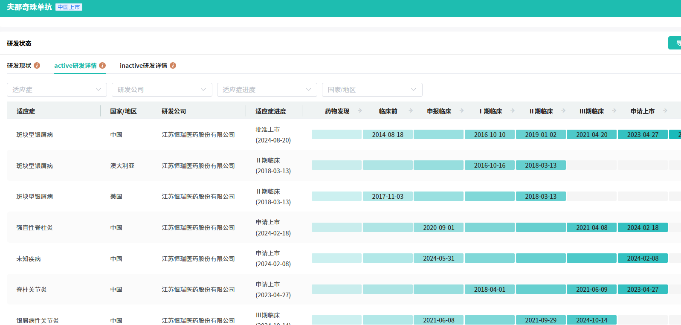Image resolution: width=681 pixels, height=325 pixels.
Task: Click info icon next to 研发现状
Action: tap(37, 65)
